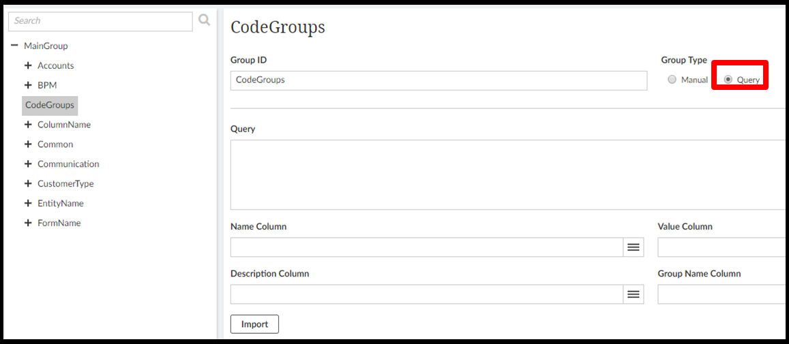This screenshot has width=789, height=344.
Task: Select the Query group type
Action: pos(728,80)
